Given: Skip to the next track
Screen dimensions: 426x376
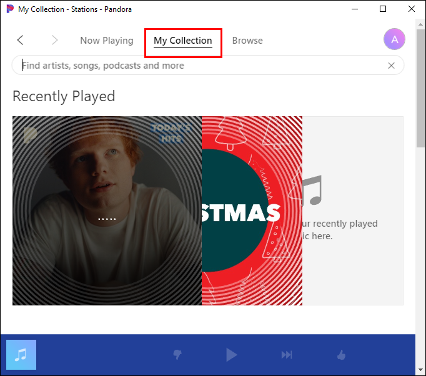Looking at the screenshot, I should pyautogui.click(x=287, y=355).
